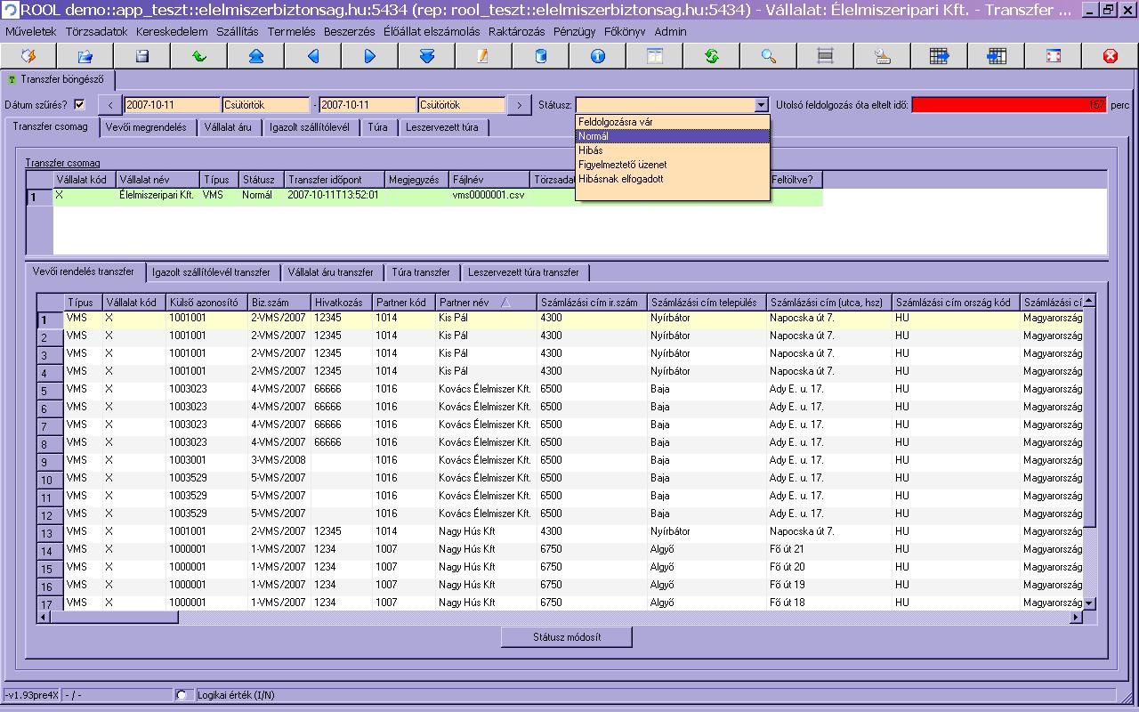The width and height of the screenshot is (1139, 712).
Task: Switch to the Igazolt szállítólevél tab
Action: point(309,127)
